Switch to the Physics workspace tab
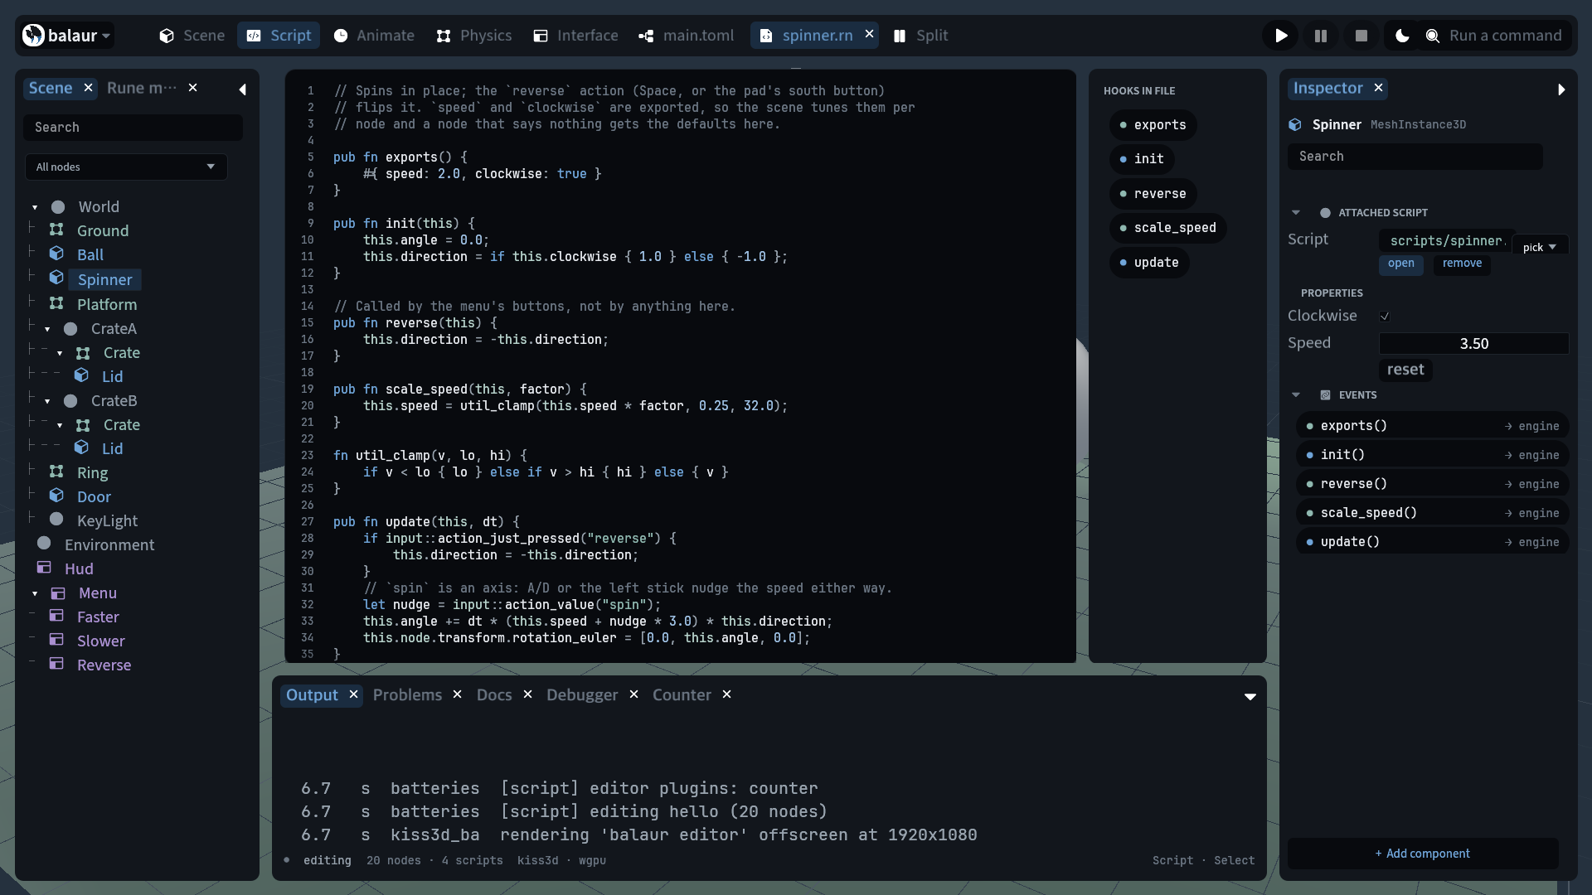Viewport: 1592px width, 895px height. tap(474, 36)
